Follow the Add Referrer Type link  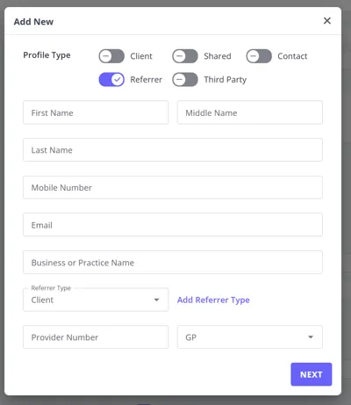click(213, 300)
